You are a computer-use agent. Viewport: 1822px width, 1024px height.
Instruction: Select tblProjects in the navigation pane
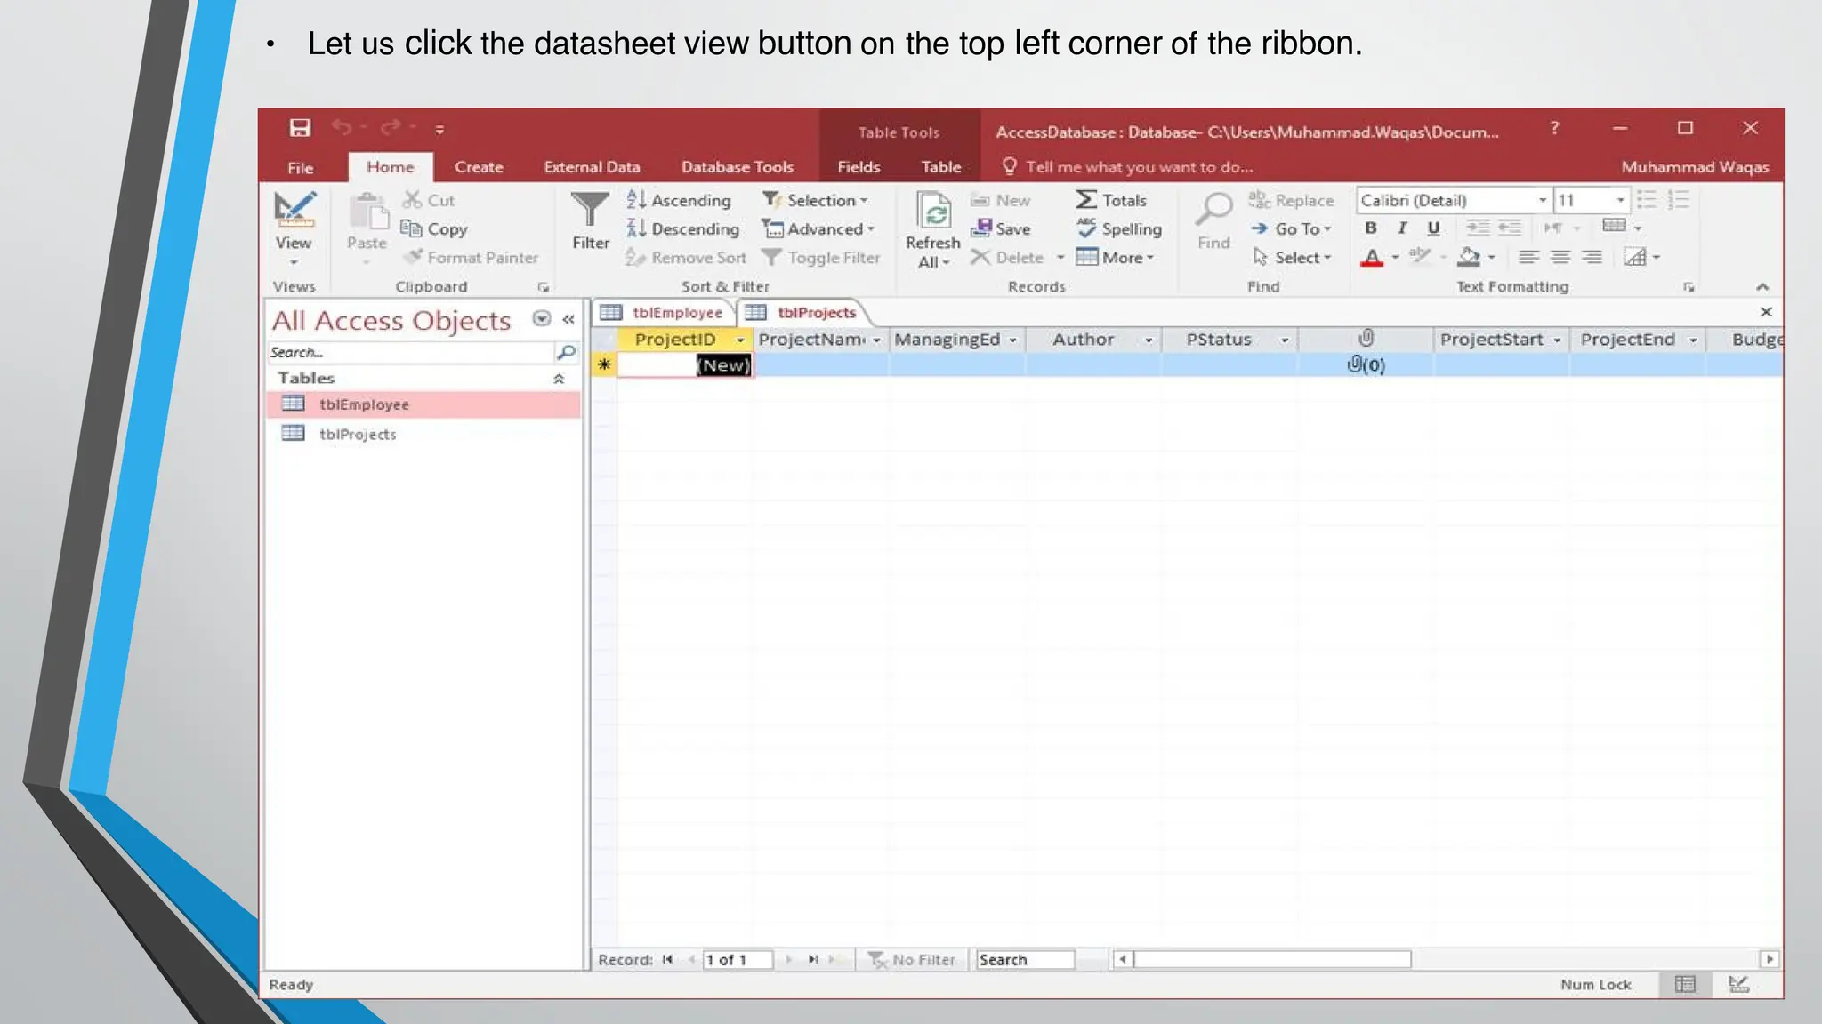pyautogui.click(x=423, y=434)
